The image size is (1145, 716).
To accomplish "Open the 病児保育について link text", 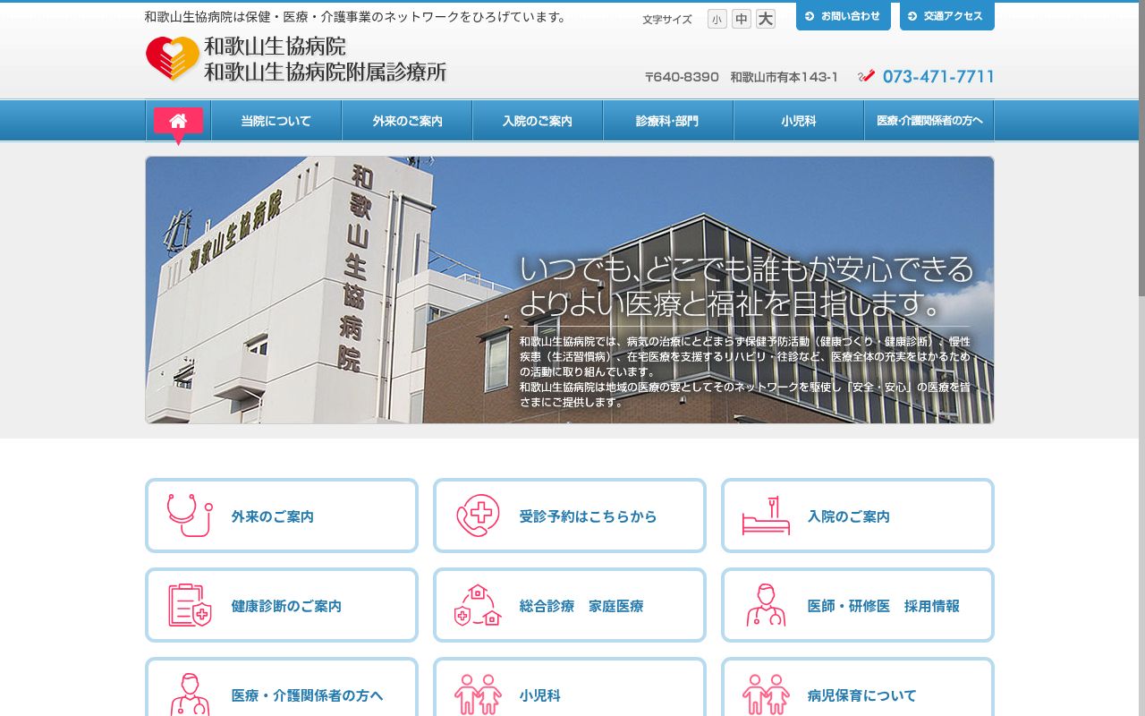I will click(862, 695).
